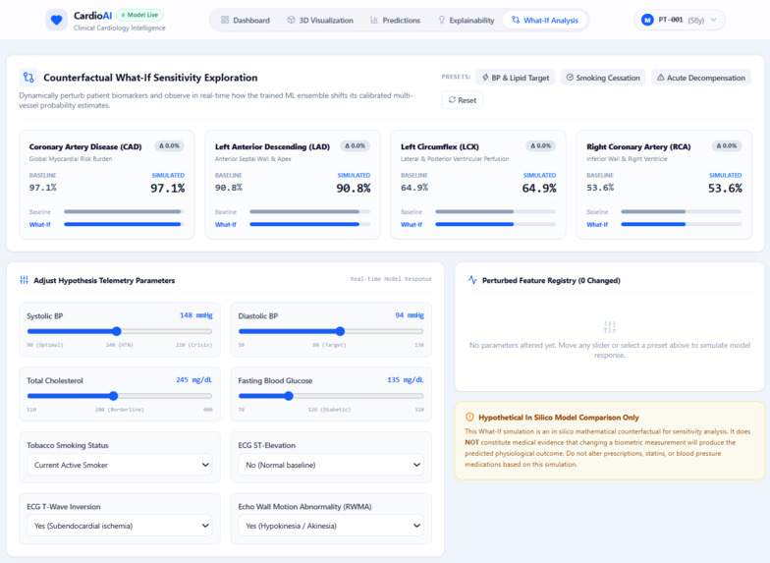The height and width of the screenshot is (563, 770).
Task: Click the simulated value 90.8% in LAD card
Action: tap(354, 189)
